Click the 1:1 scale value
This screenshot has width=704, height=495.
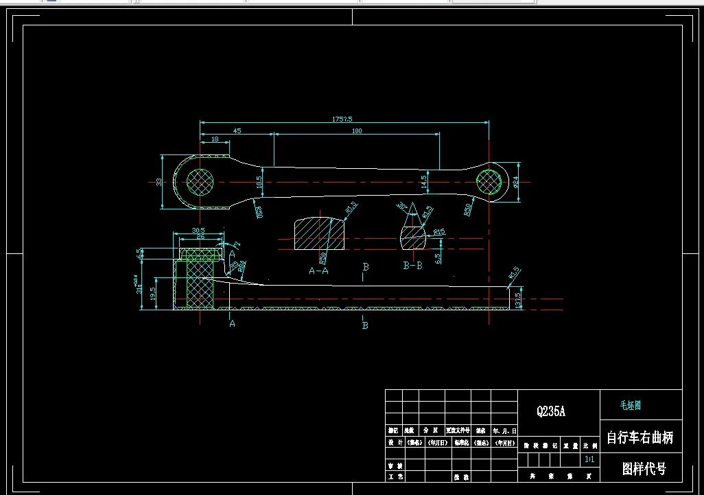point(589,459)
